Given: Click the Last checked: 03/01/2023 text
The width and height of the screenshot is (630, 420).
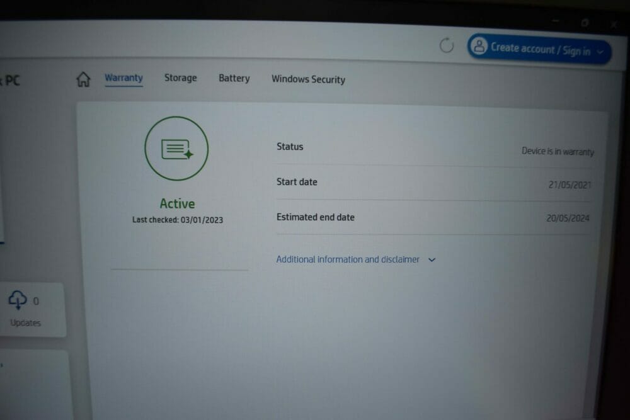Looking at the screenshot, I should click(x=178, y=220).
